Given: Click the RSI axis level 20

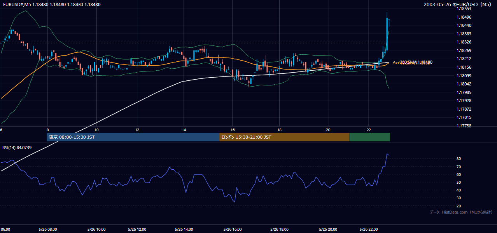Looking at the screenshot, I should (458, 206).
